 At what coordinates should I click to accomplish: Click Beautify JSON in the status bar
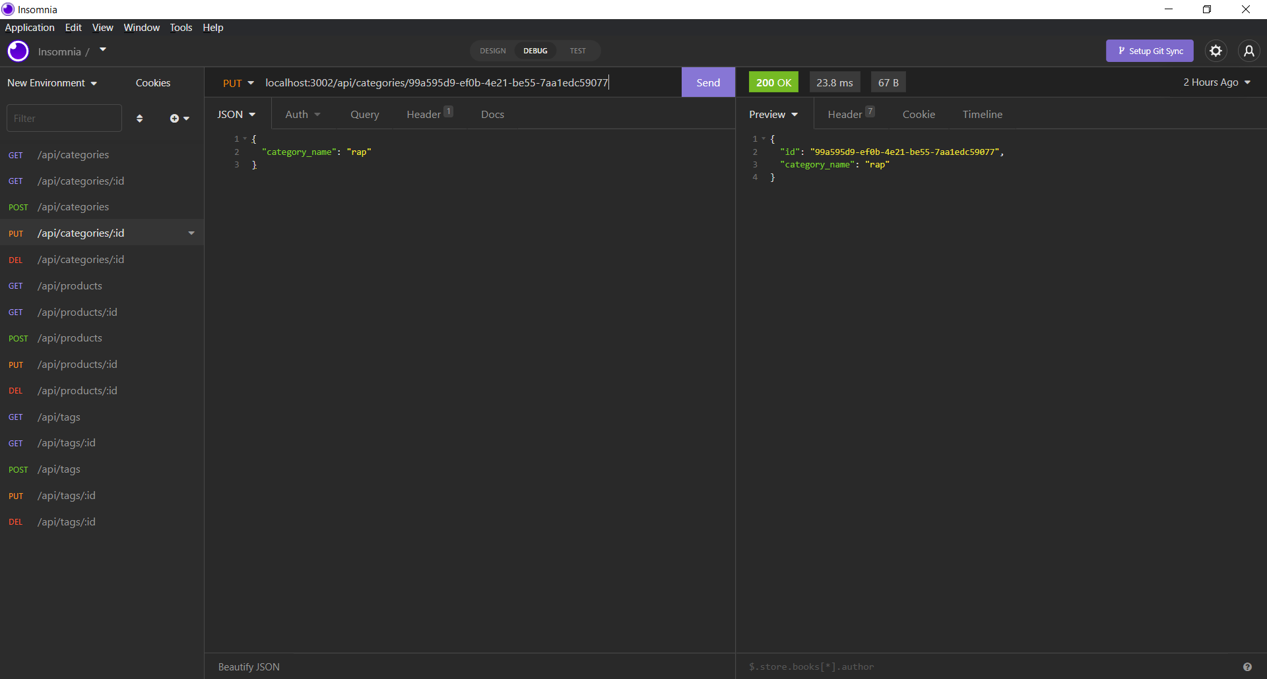tap(248, 666)
